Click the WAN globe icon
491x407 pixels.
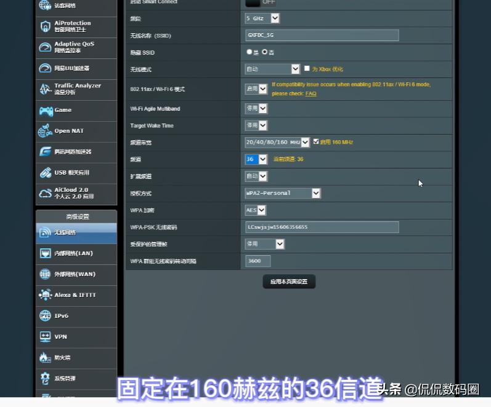click(x=45, y=274)
